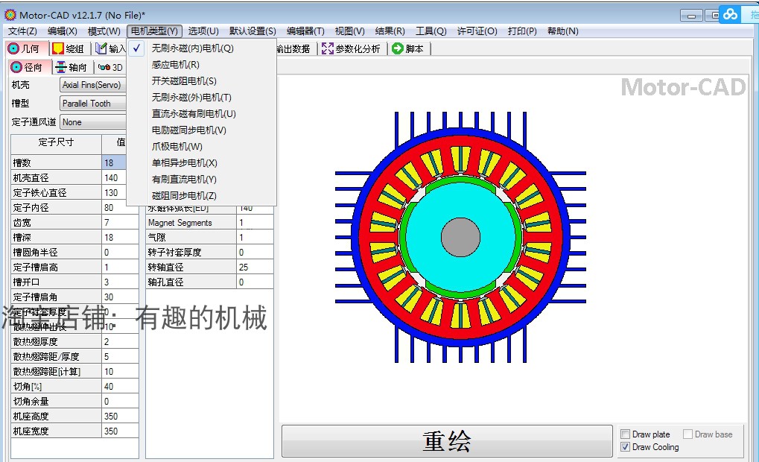Click the cloud icon at top right

click(731, 14)
